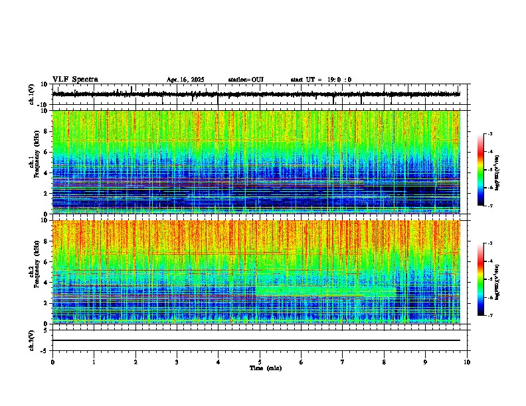The width and height of the screenshot is (526, 406).
Task: Click the "-3" label on ch.1 colorbar
Action: pos(489,133)
